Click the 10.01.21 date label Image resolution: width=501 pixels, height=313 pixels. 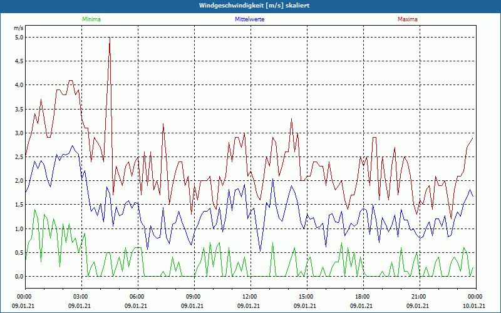pos(474,305)
